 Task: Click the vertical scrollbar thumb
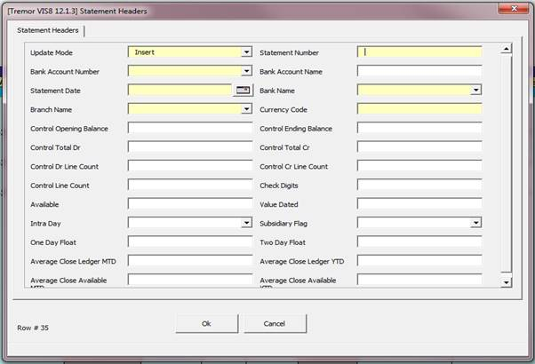(x=506, y=163)
